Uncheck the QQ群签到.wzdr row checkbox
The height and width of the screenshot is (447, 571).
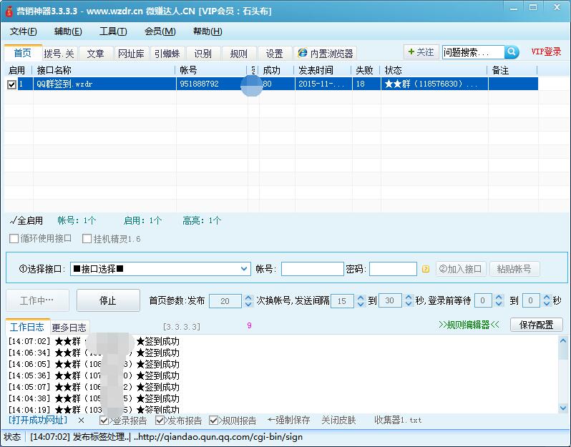pos(11,84)
